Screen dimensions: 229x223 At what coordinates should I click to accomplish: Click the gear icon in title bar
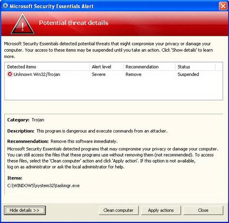tap(5, 6)
